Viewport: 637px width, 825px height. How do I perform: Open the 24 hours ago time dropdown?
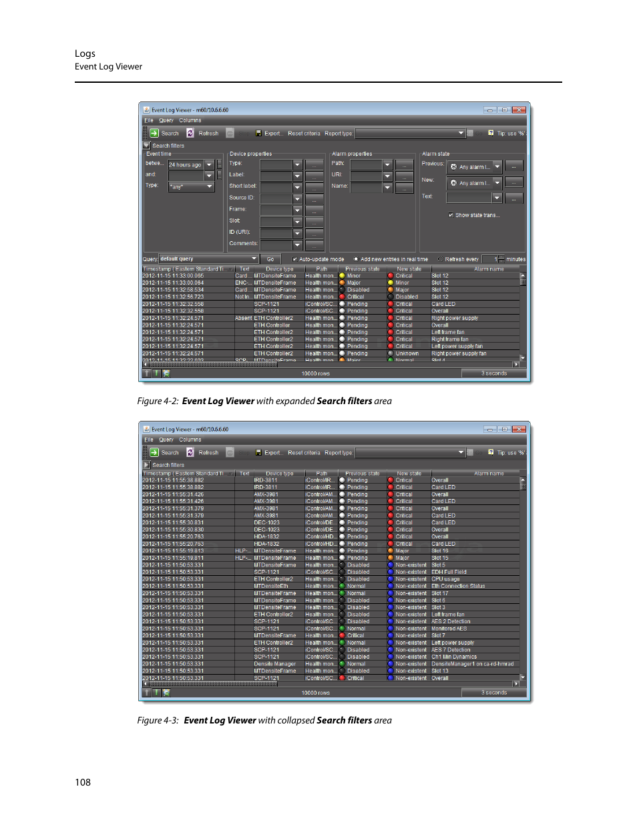pos(209,164)
